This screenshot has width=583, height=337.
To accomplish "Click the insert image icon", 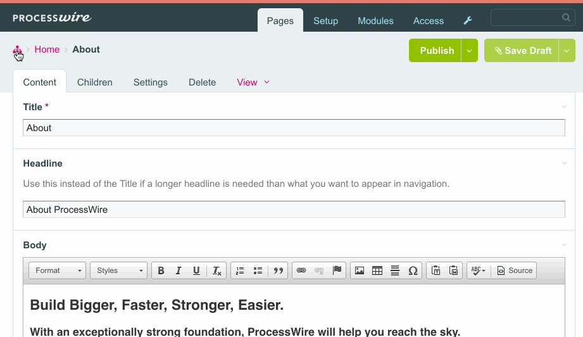I will 360,270.
